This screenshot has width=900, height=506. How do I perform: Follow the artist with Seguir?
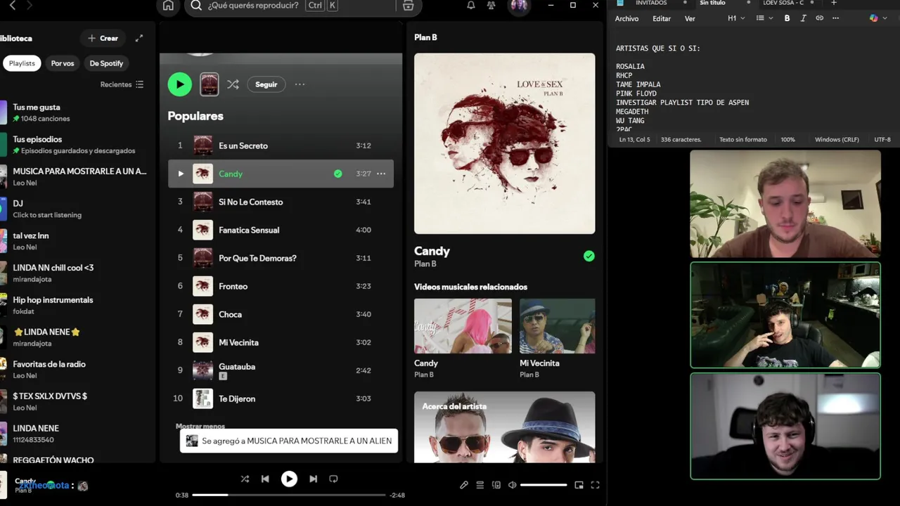[x=266, y=84]
